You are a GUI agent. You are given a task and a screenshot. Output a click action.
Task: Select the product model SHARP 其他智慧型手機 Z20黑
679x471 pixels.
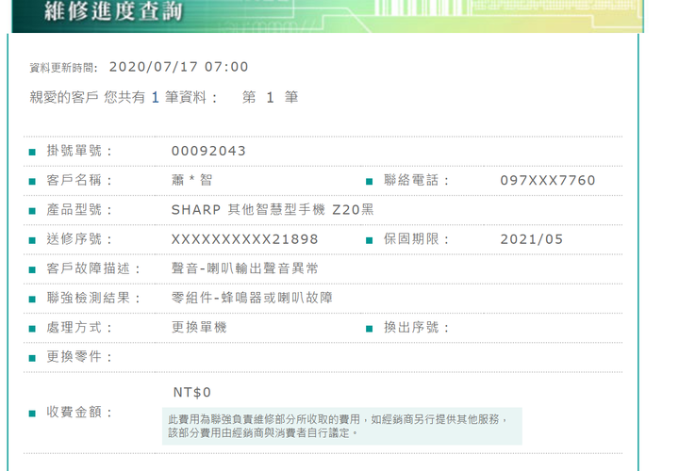(x=273, y=210)
